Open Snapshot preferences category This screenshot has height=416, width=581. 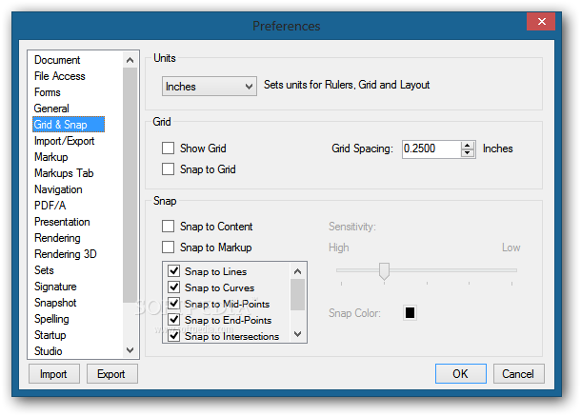point(55,303)
